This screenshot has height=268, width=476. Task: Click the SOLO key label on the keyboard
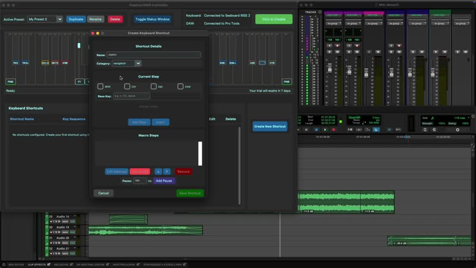(45, 63)
